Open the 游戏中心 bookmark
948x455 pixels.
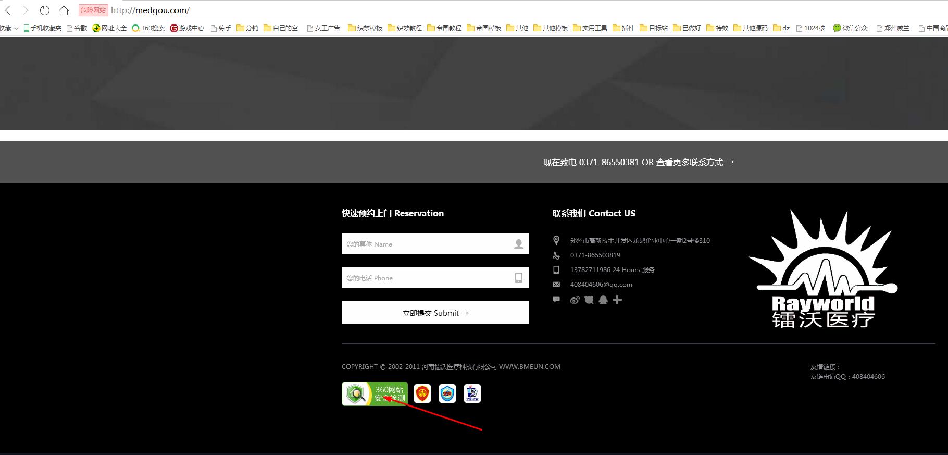pos(187,28)
